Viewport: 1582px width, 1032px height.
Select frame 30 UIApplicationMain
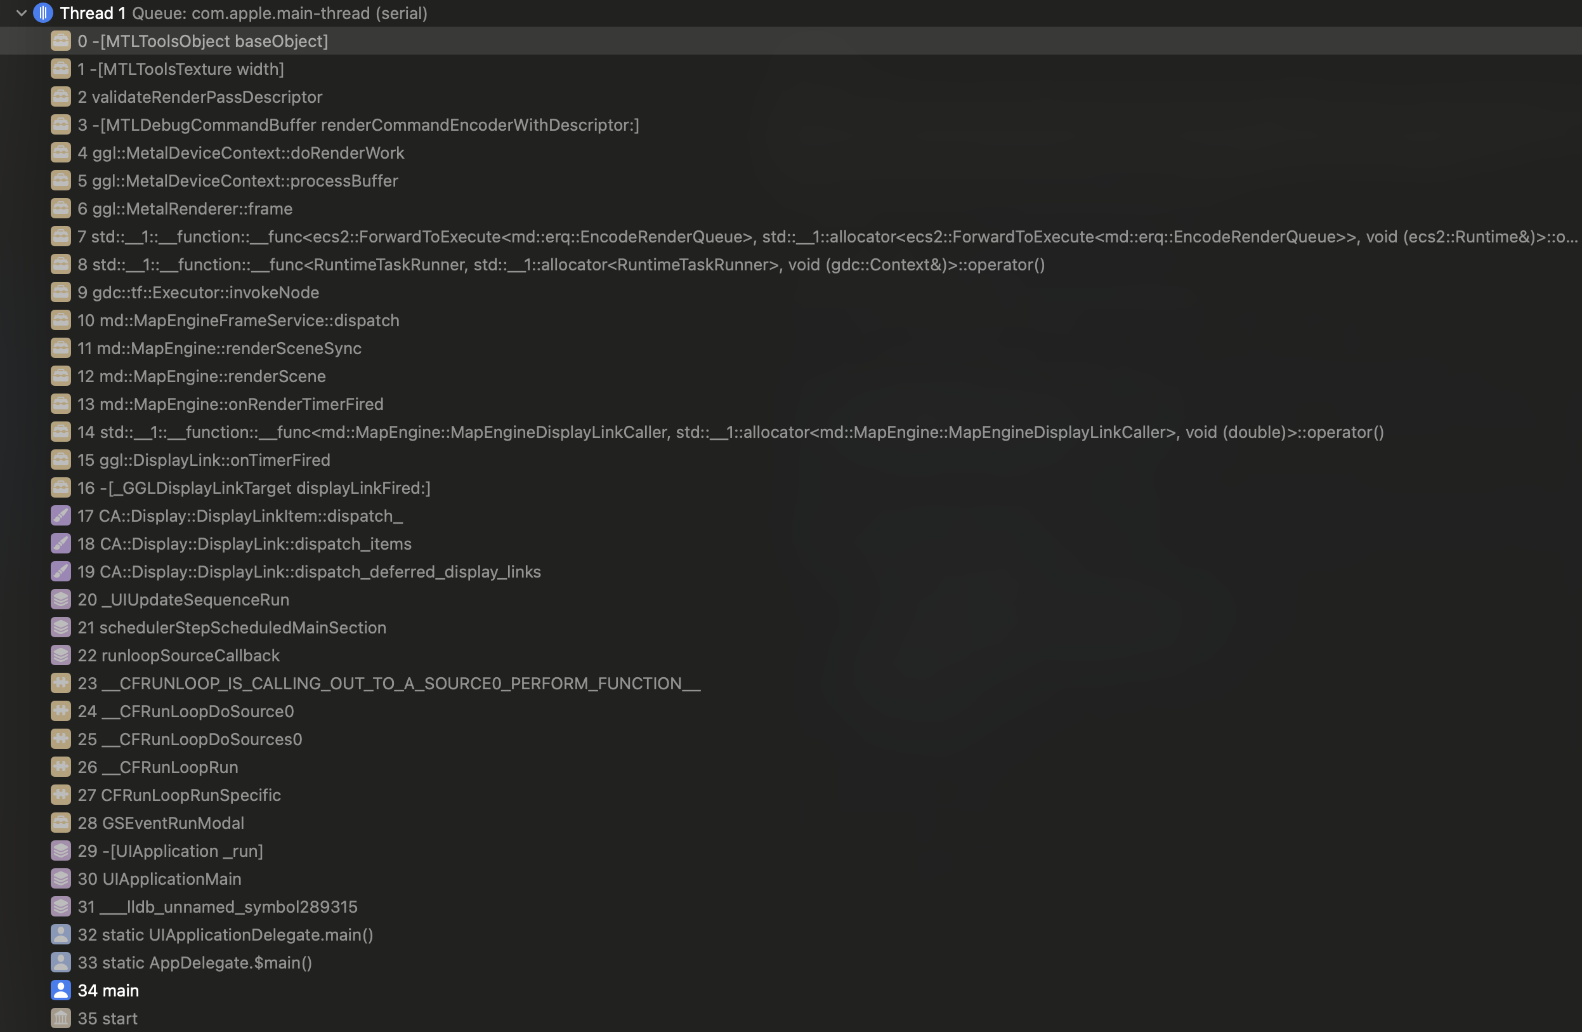pyautogui.click(x=791, y=878)
